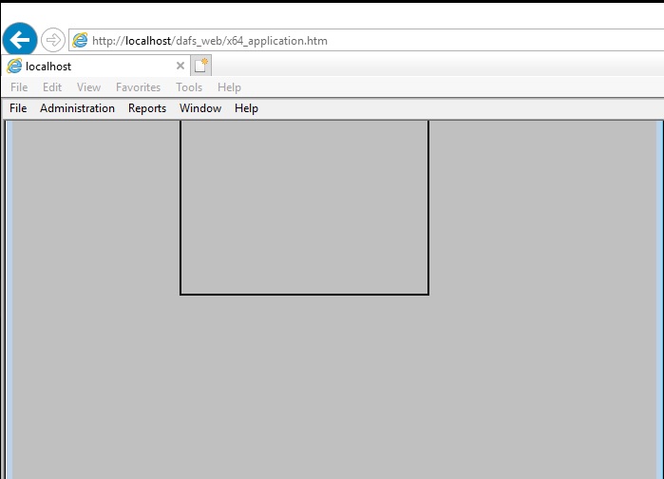Click the Internet Explorer icon in address bar

tap(81, 41)
